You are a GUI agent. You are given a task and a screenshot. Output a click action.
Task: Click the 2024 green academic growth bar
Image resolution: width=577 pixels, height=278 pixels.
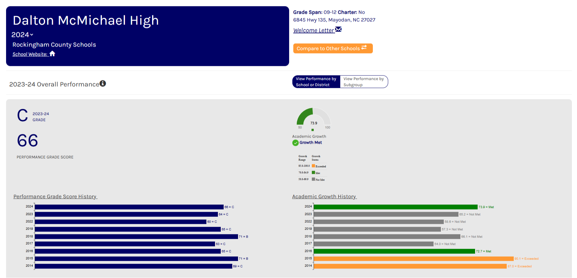[x=396, y=207]
